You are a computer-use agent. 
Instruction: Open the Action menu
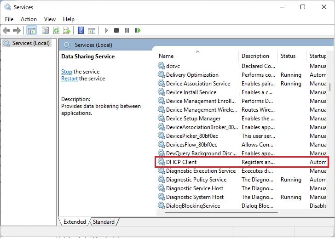pyautogui.click(x=29, y=19)
